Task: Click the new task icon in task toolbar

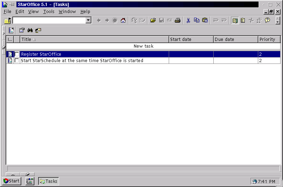Action: (x=11, y=30)
